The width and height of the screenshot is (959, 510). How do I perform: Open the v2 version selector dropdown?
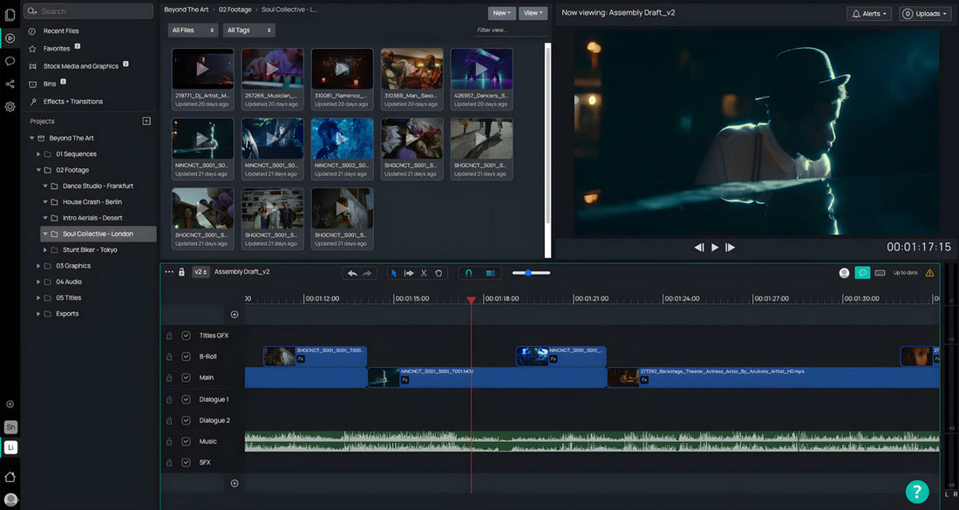pos(201,272)
